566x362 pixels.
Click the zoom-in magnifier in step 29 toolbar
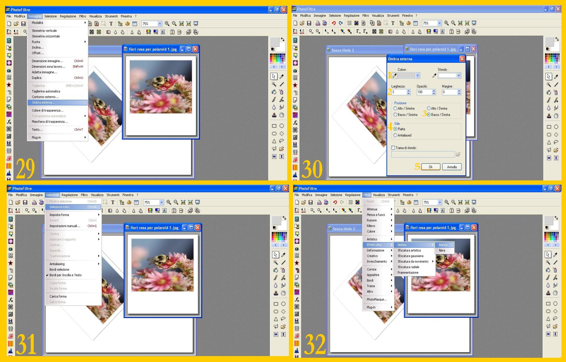point(167,24)
